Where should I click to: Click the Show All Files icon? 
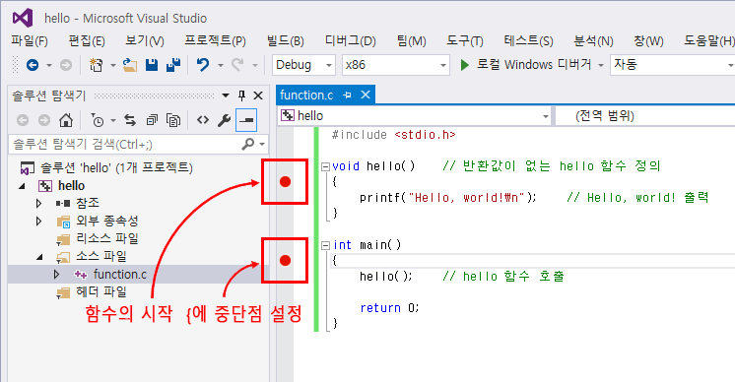point(173,120)
